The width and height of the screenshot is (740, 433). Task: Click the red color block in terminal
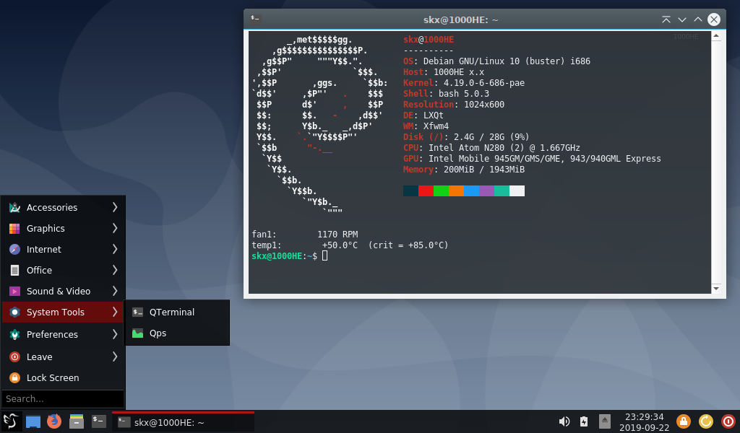point(426,191)
